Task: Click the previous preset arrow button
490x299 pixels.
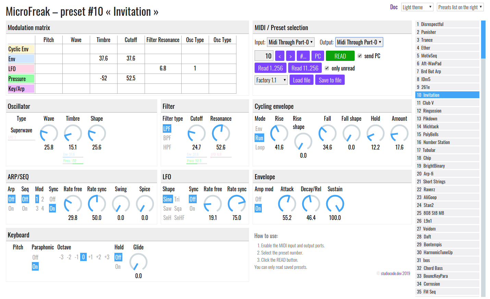Action: click(280, 56)
